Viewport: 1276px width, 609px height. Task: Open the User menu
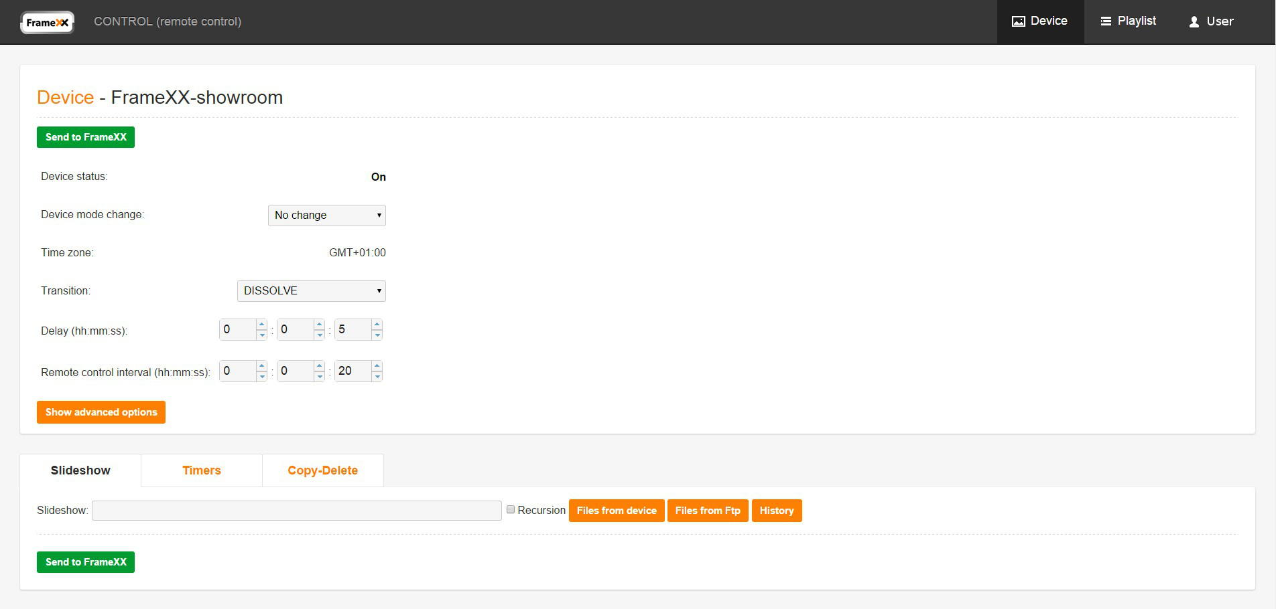[1211, 21]
